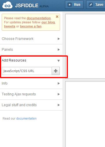The width and height of the screenshot is (105, 147).
Task: Add the resource with the plus button
Action: pyautogui.click(x=56, y=71)
